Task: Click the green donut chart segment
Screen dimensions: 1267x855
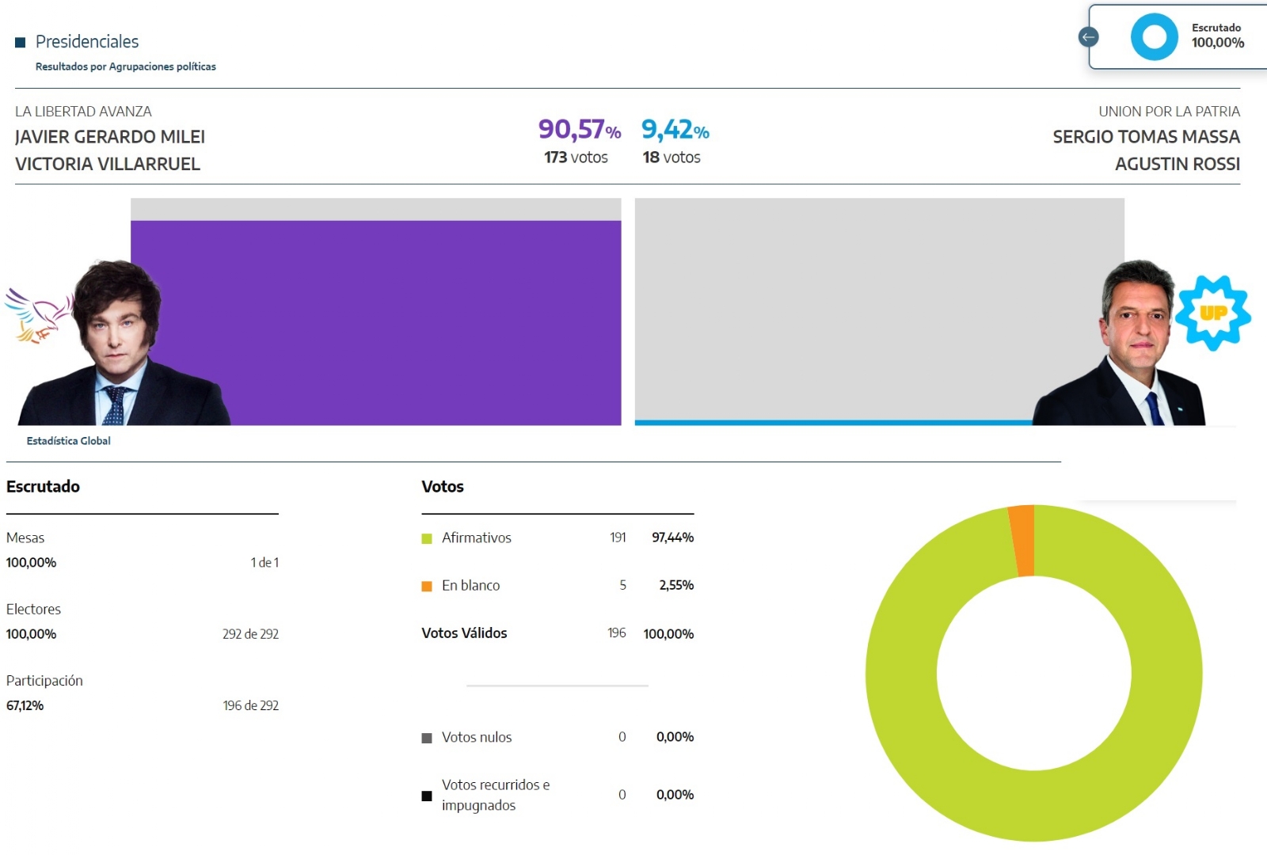Action: pyautogui.click(x=1034, y=806)
